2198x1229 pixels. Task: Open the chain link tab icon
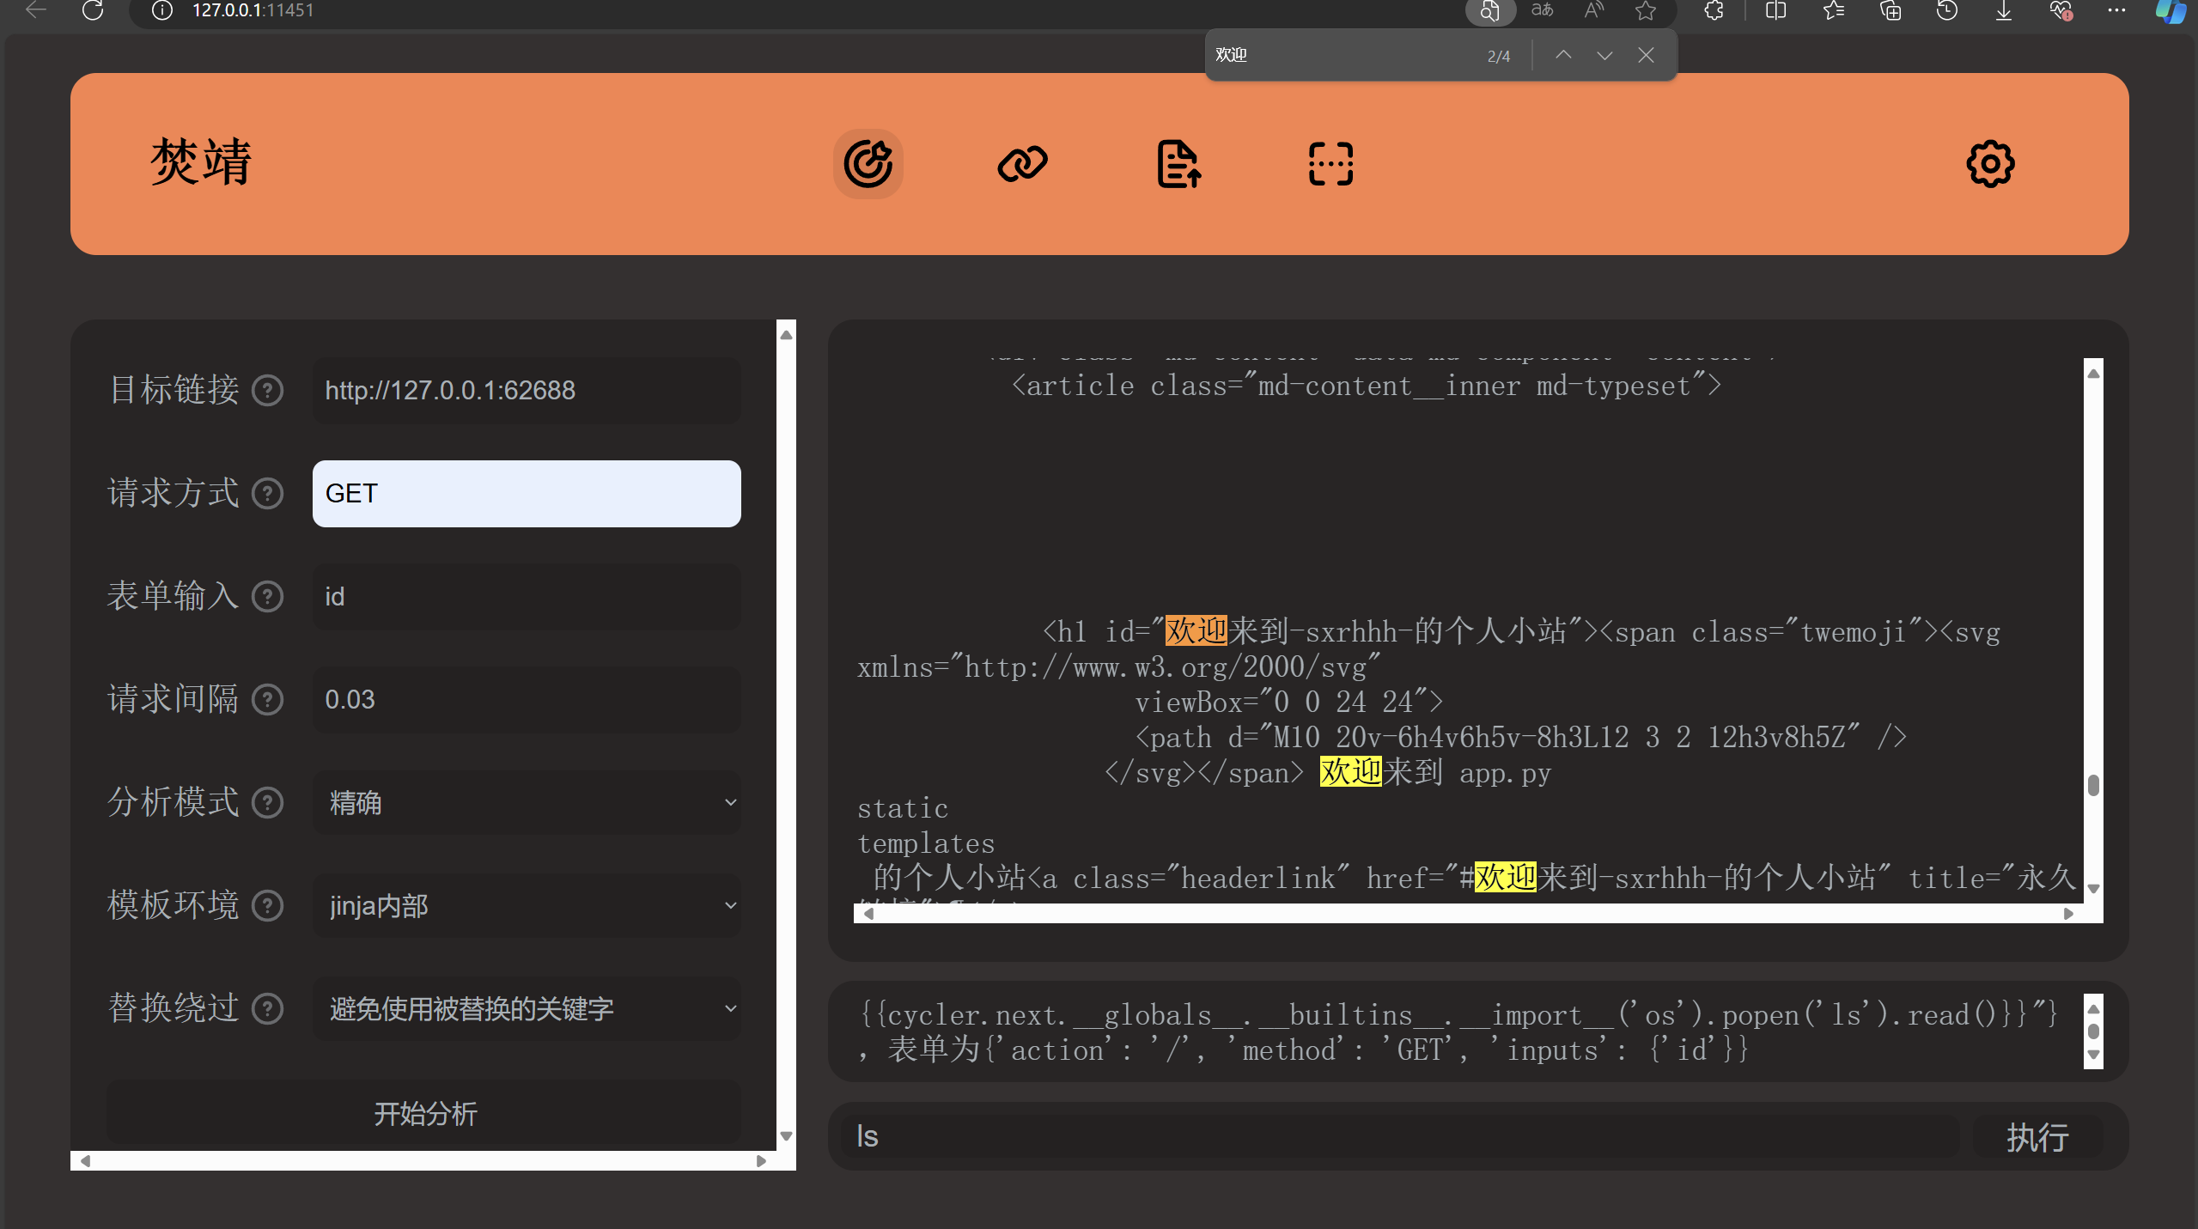pyautogui.click(x=1022, y=164)
